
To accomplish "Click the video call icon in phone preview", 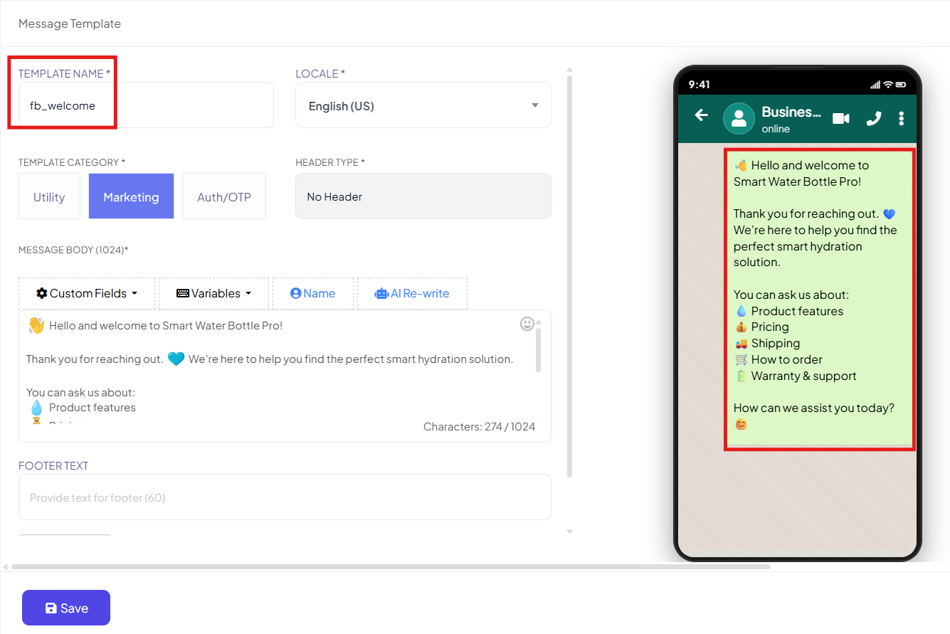I will (841, 118).
